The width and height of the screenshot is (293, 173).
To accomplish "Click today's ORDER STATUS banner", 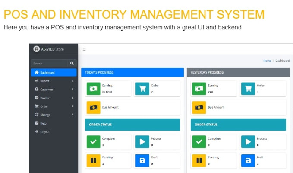I will pyautogui.click(x=132, y=125).
